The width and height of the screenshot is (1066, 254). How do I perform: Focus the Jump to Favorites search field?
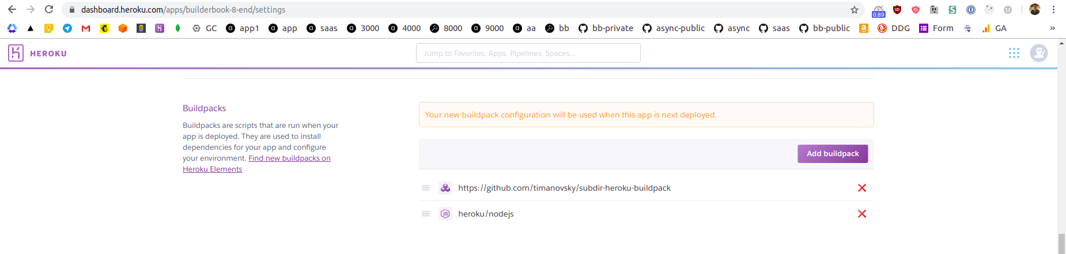pyautogui.click(x=528, y=53)
